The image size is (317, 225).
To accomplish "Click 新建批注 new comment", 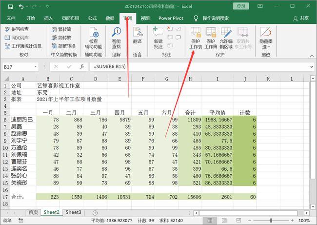I will pyautogui.click(x=158, y=38).
